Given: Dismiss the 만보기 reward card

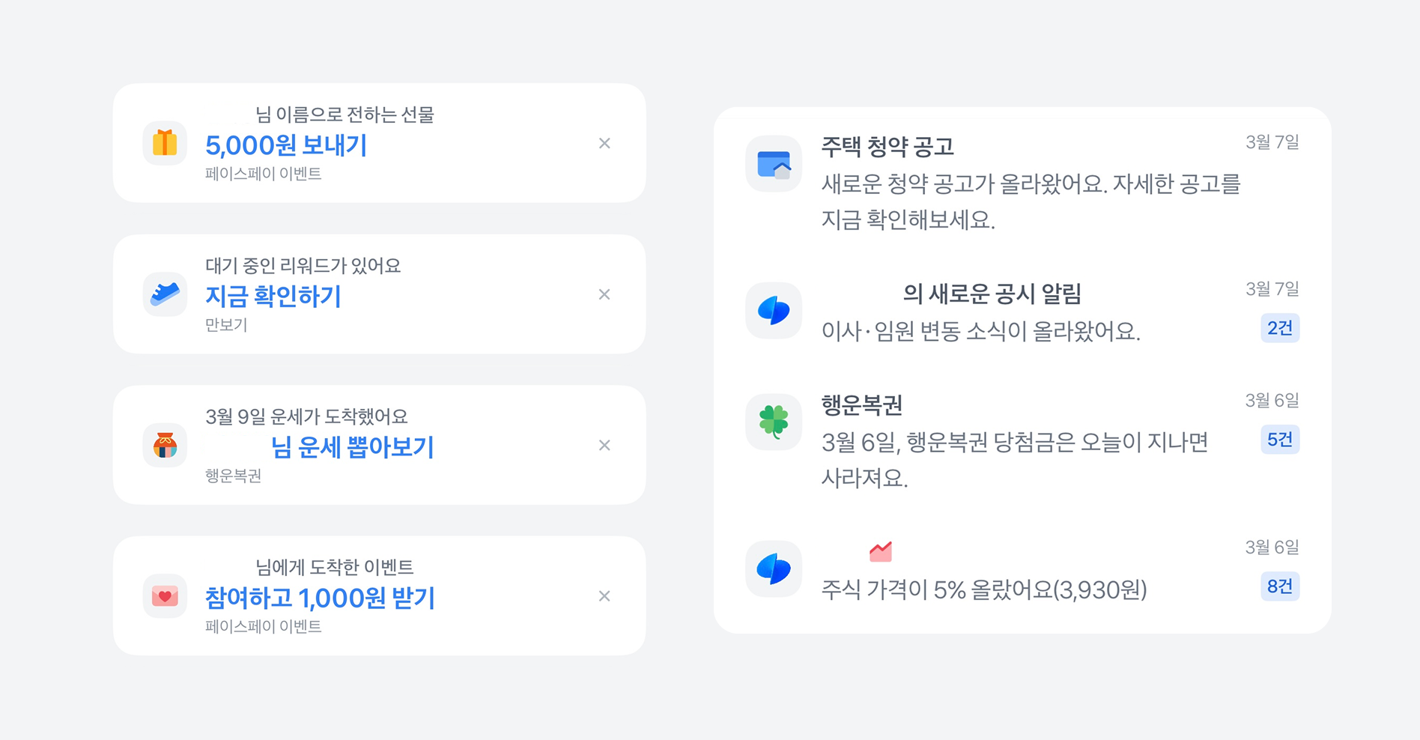Looking at the screenshot, I should point(604,294).
